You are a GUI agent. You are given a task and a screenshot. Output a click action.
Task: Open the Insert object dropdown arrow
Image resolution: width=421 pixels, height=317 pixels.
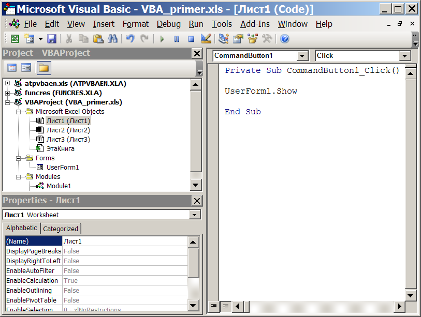40,39
